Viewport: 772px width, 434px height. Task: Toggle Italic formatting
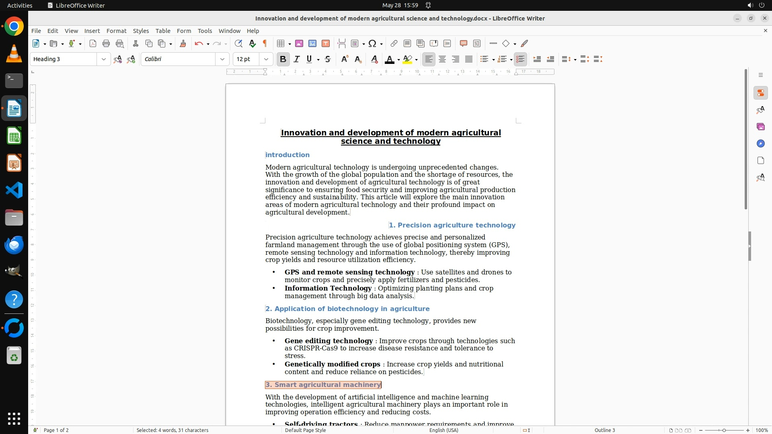tap(297, 59)
